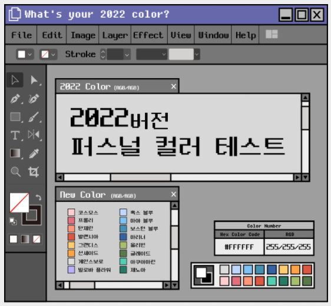
Task: Close the New Color panel
Action: click(x=174, y=194)
